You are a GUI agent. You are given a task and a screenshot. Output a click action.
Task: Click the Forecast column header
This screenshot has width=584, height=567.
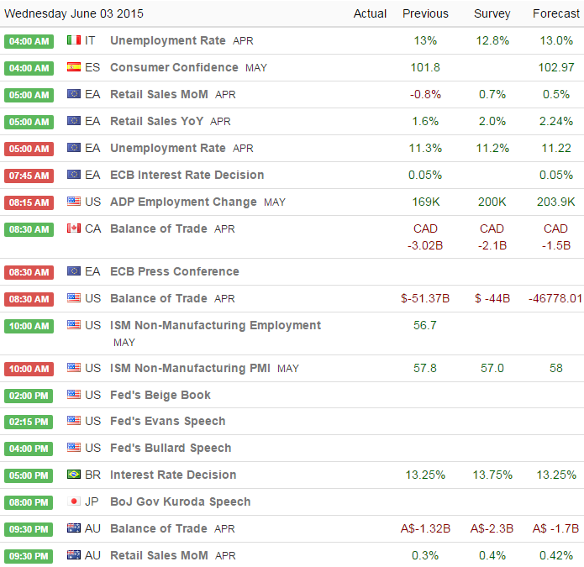coord(555,13)
